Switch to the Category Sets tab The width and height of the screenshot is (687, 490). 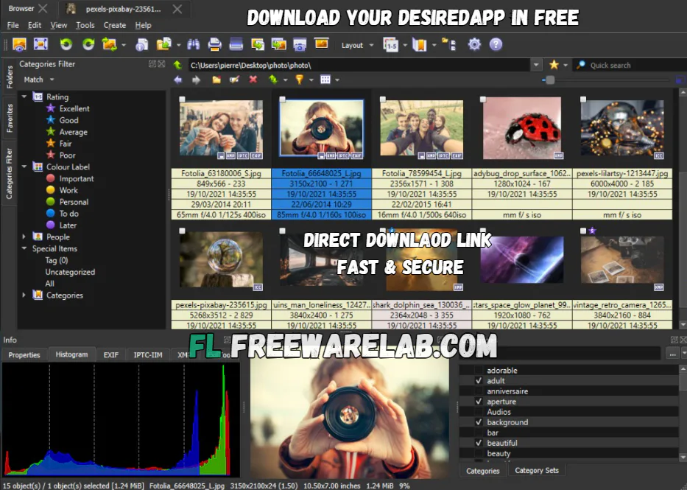pyautogui.click(x=537, y=470)
